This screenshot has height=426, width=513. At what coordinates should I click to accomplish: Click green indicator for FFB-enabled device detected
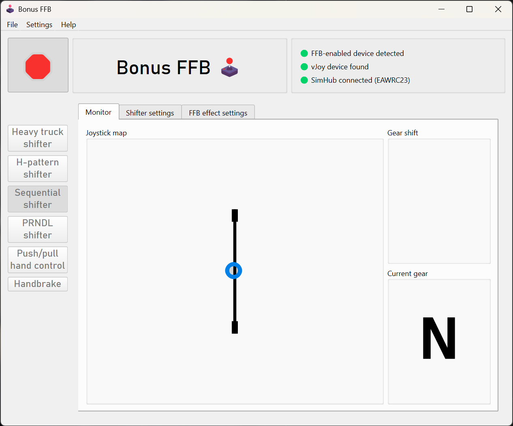click(x=304, y=54)
